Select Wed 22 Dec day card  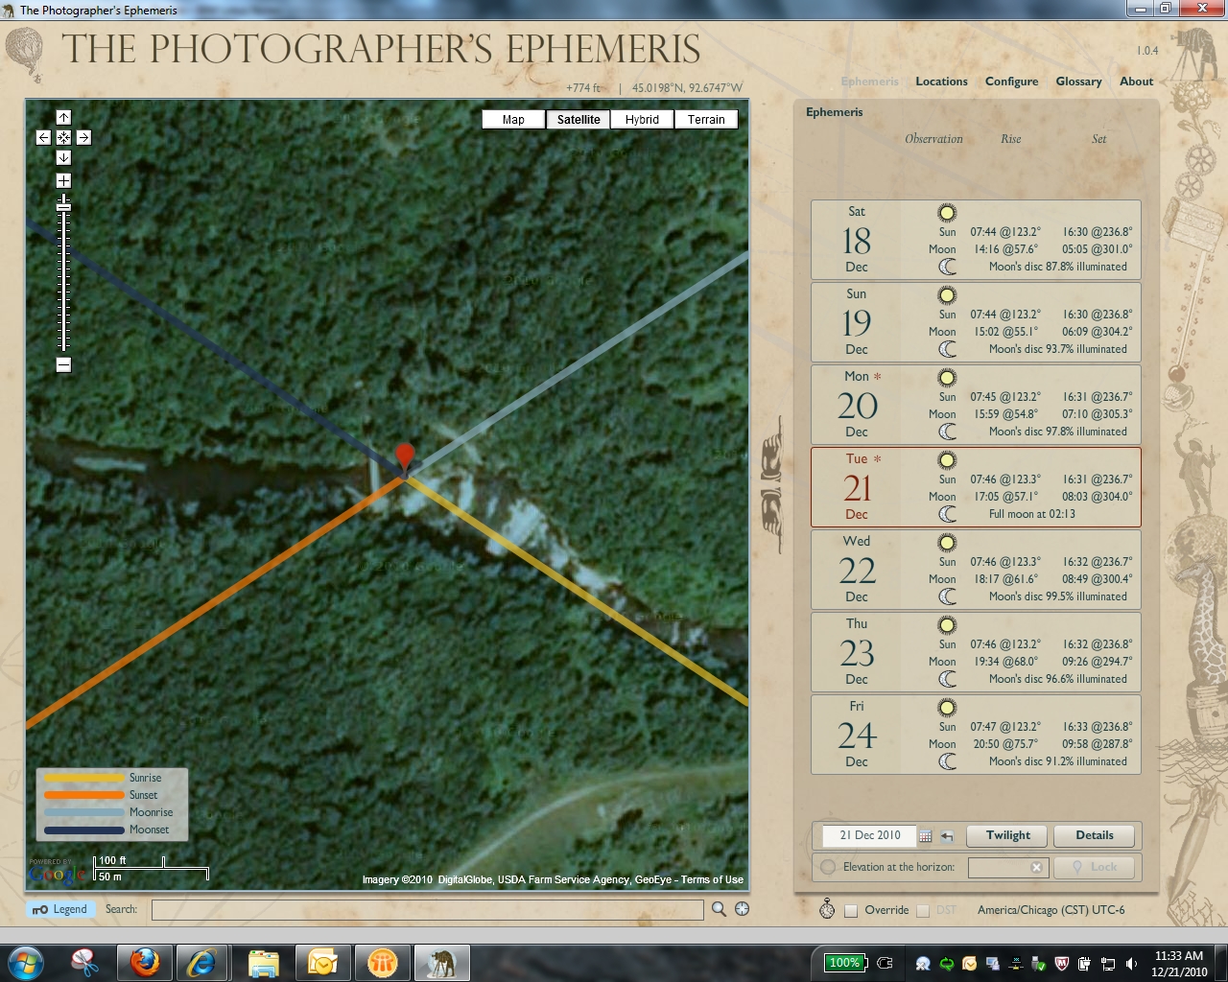click(x=976, y=570)
